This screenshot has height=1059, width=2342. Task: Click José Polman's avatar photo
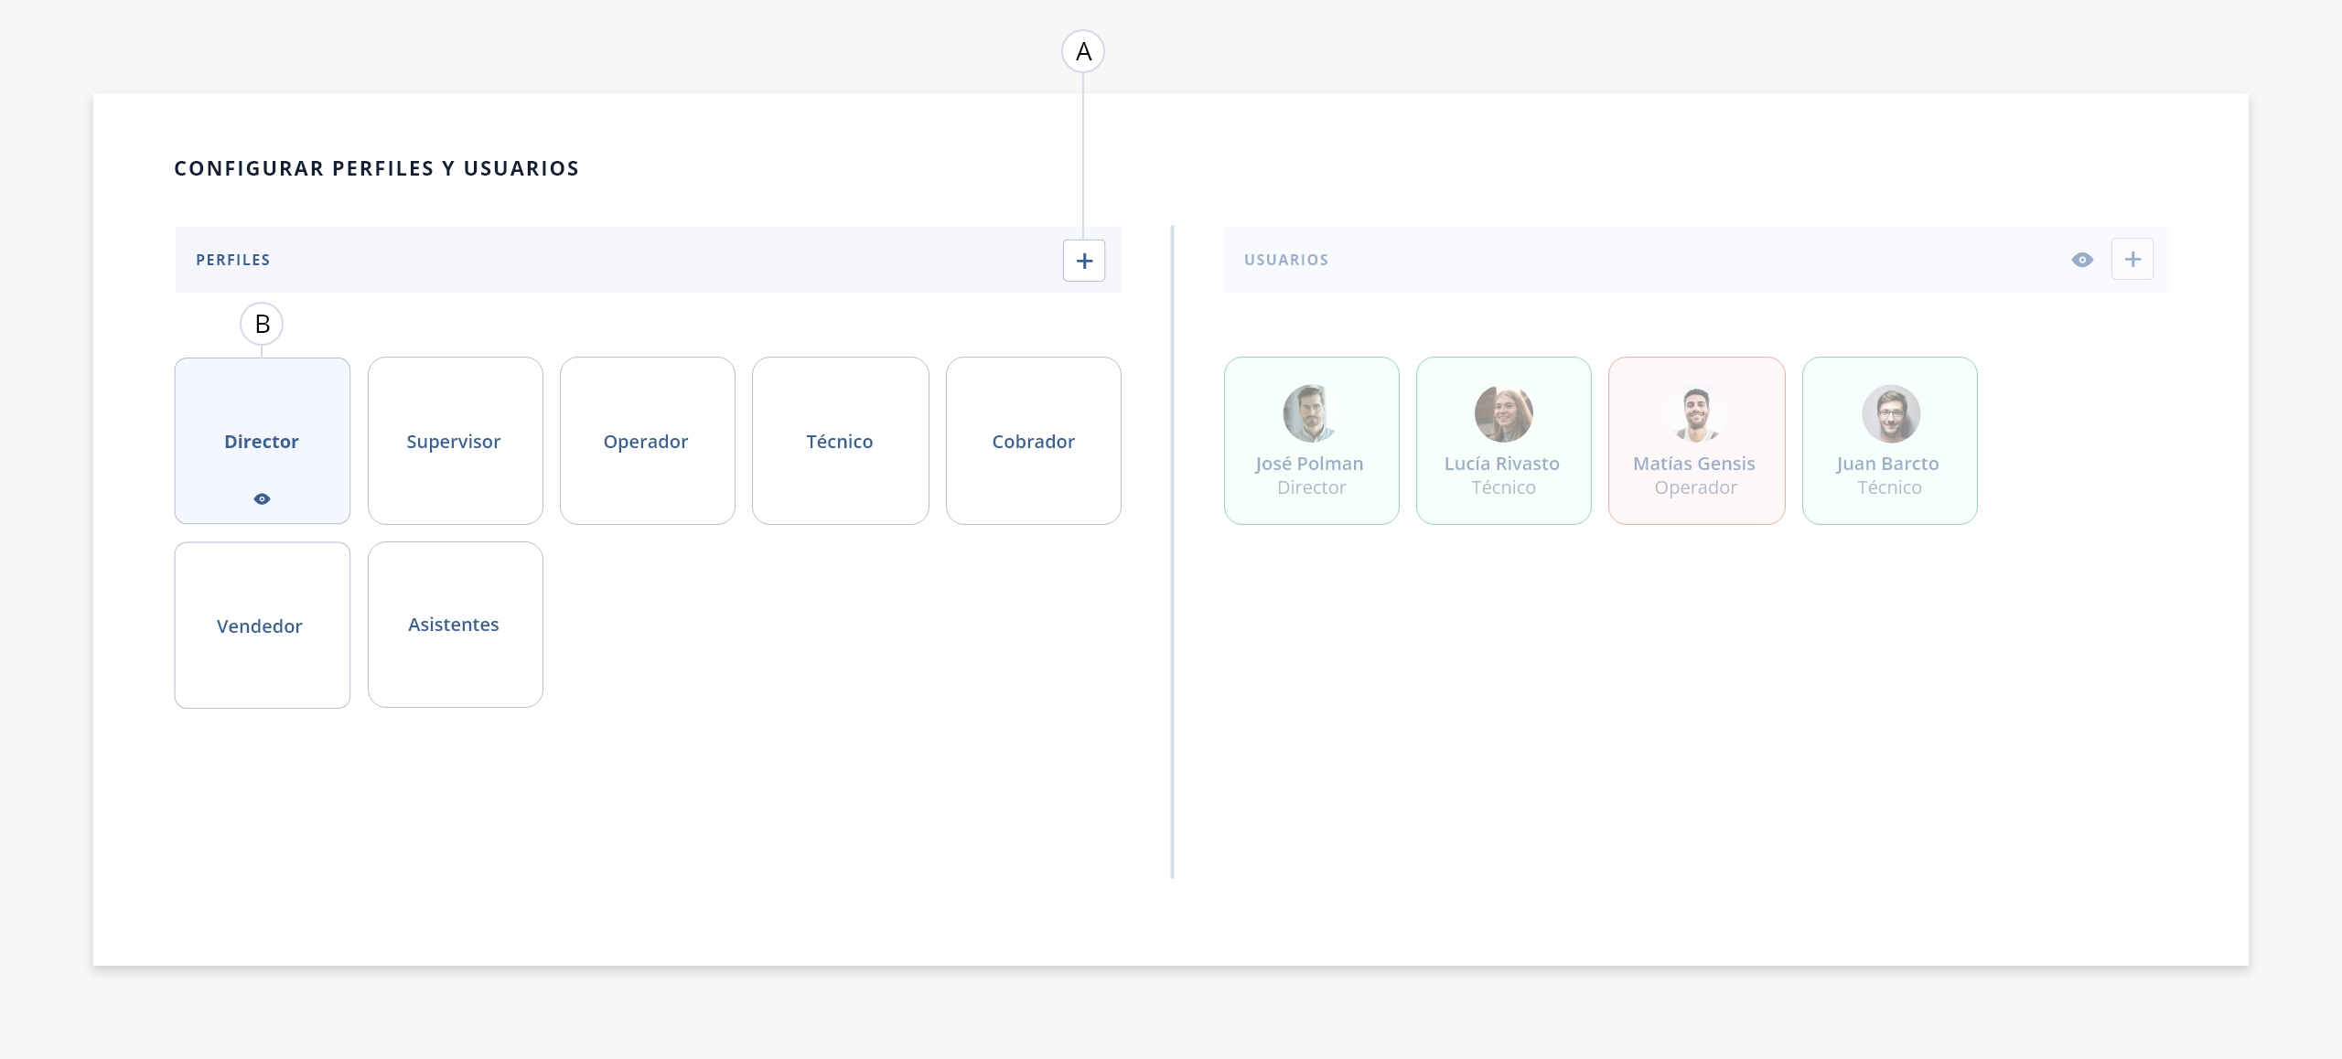pyautogui.click(x=1312, y=413)
